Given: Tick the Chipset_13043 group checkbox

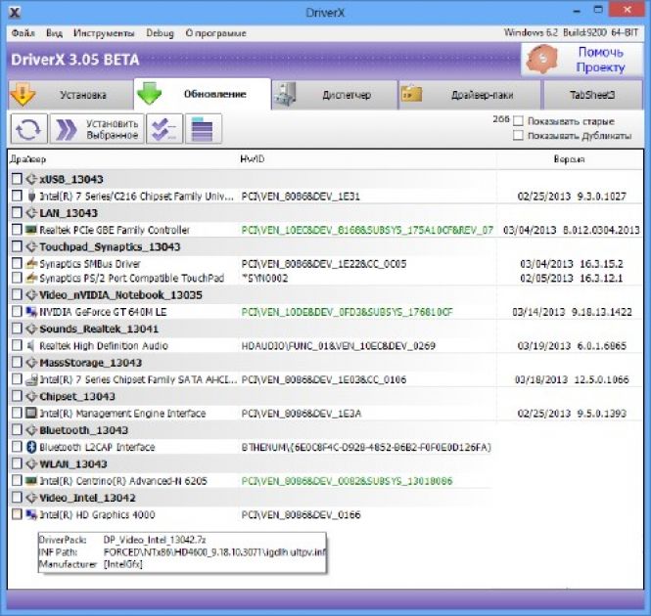Looking at the screenshot, I should (x=17, y=396).
